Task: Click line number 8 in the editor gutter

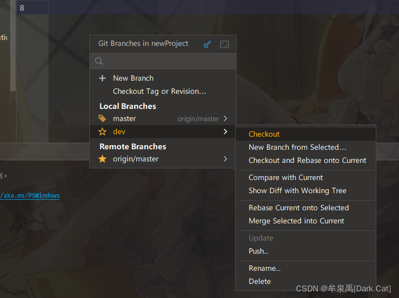Action: coord(22,8)
